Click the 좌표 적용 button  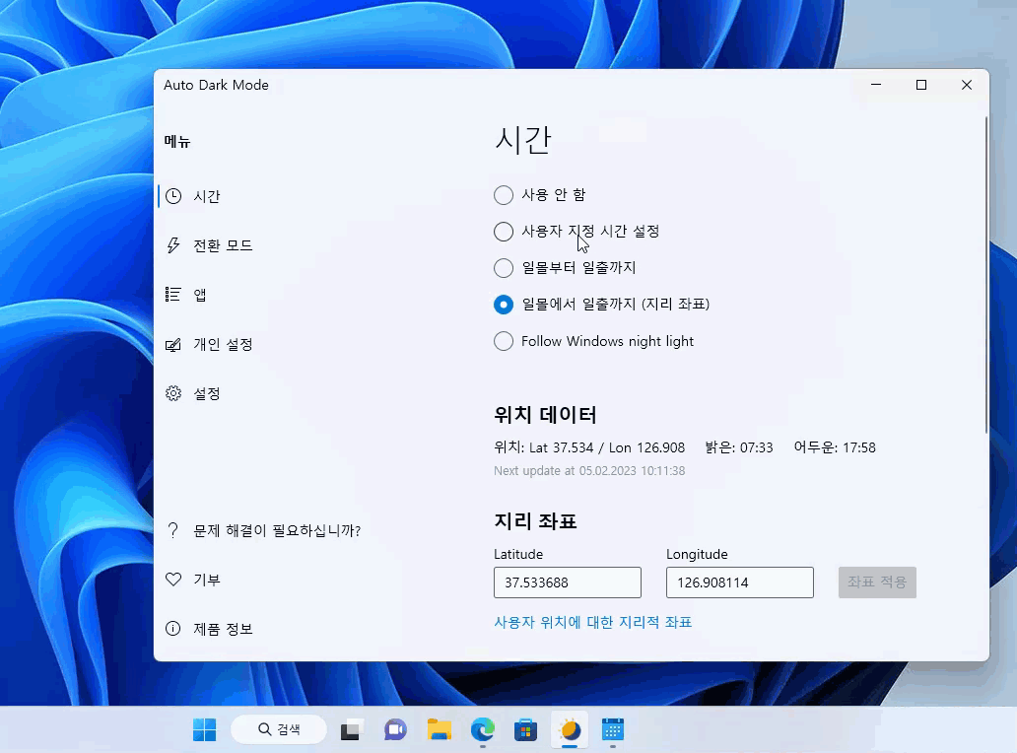pos(877,582)
